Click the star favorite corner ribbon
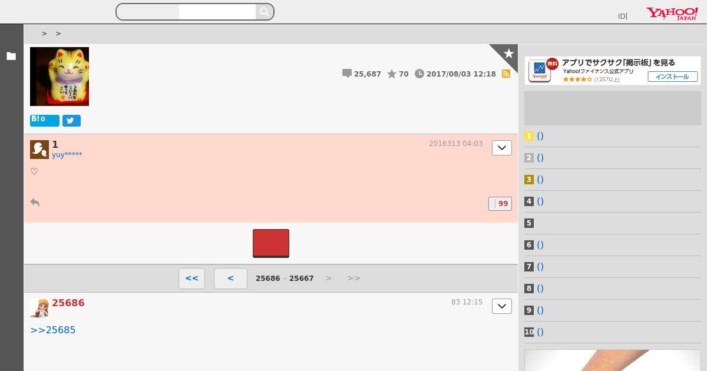 pos(507,54)
